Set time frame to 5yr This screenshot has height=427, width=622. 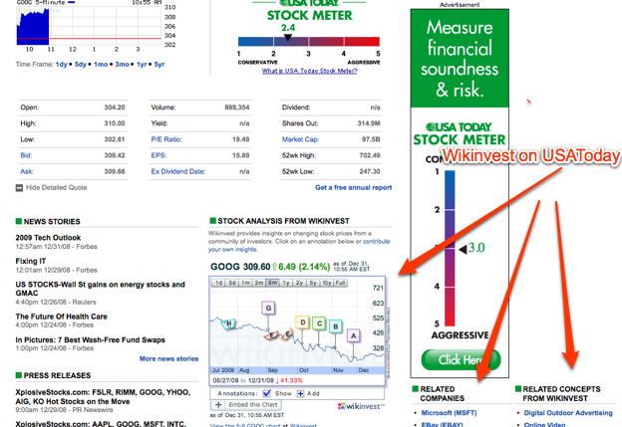click(159, 64)
